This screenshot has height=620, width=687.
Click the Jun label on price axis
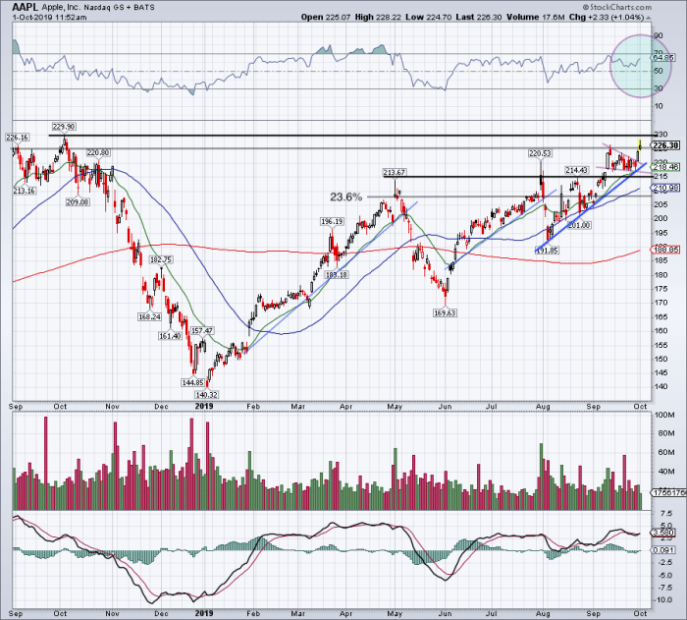(445, 407)
